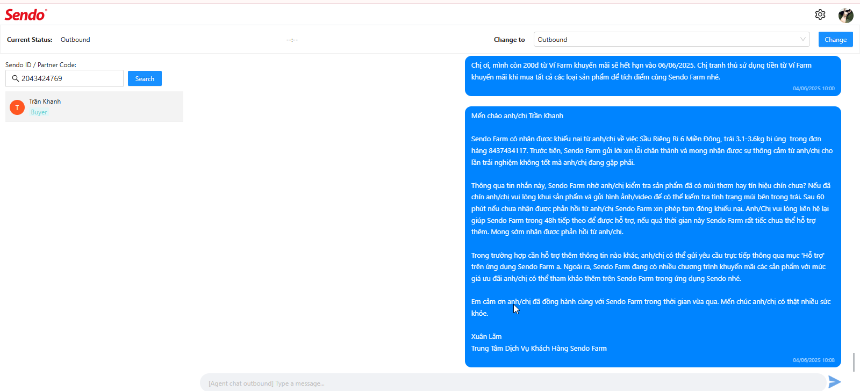Click the 04/06/2025 10:00 timestamp
Screen dimensions: 860x391
point(814,89)
